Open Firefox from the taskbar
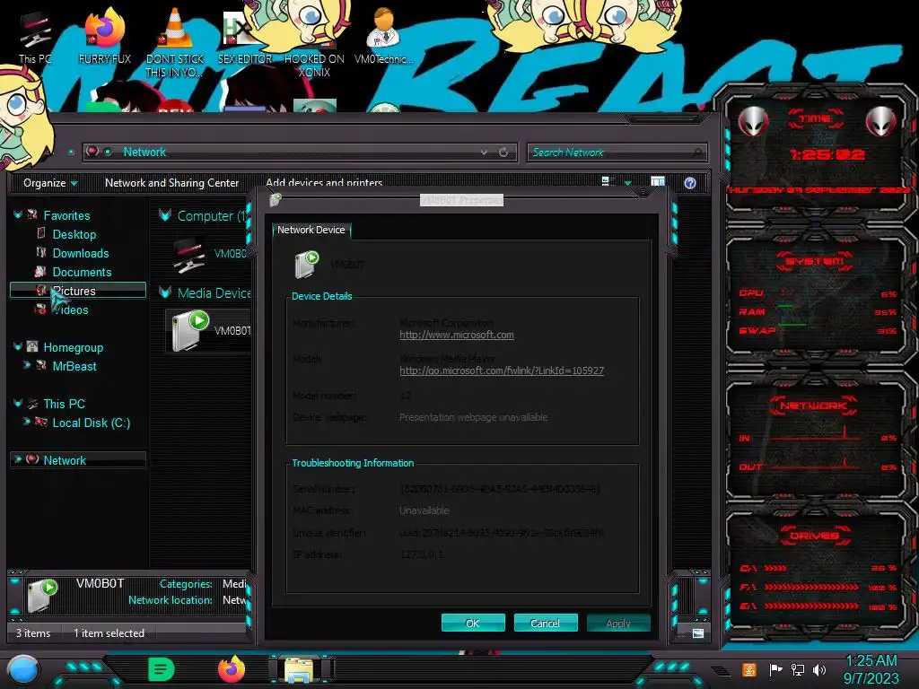This screenshot has width=919, height=689. (232, 669)
